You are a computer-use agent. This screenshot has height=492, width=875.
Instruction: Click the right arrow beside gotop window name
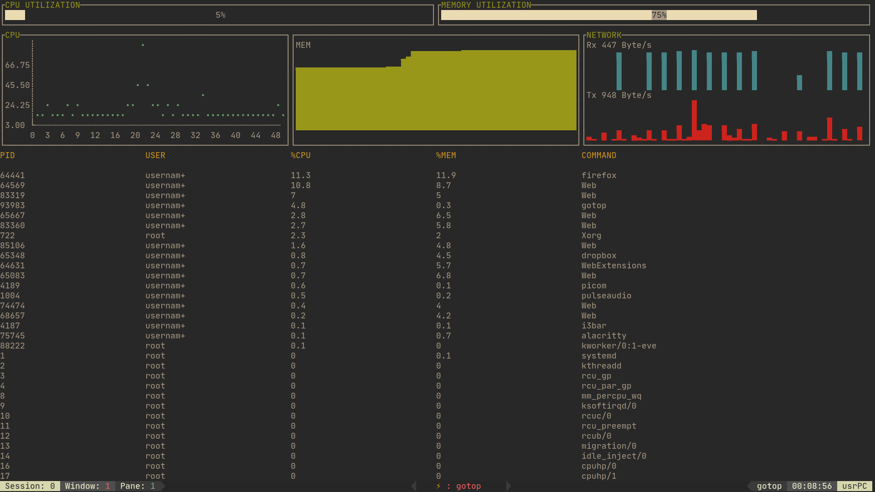click(x=509, y=486)
